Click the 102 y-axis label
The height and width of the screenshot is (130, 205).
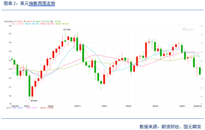tap(10, 78)
